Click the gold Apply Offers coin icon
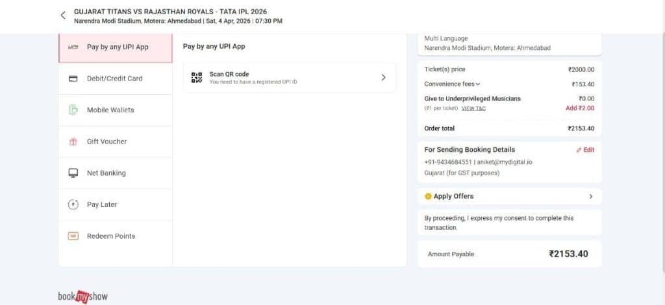 [428, 196]
